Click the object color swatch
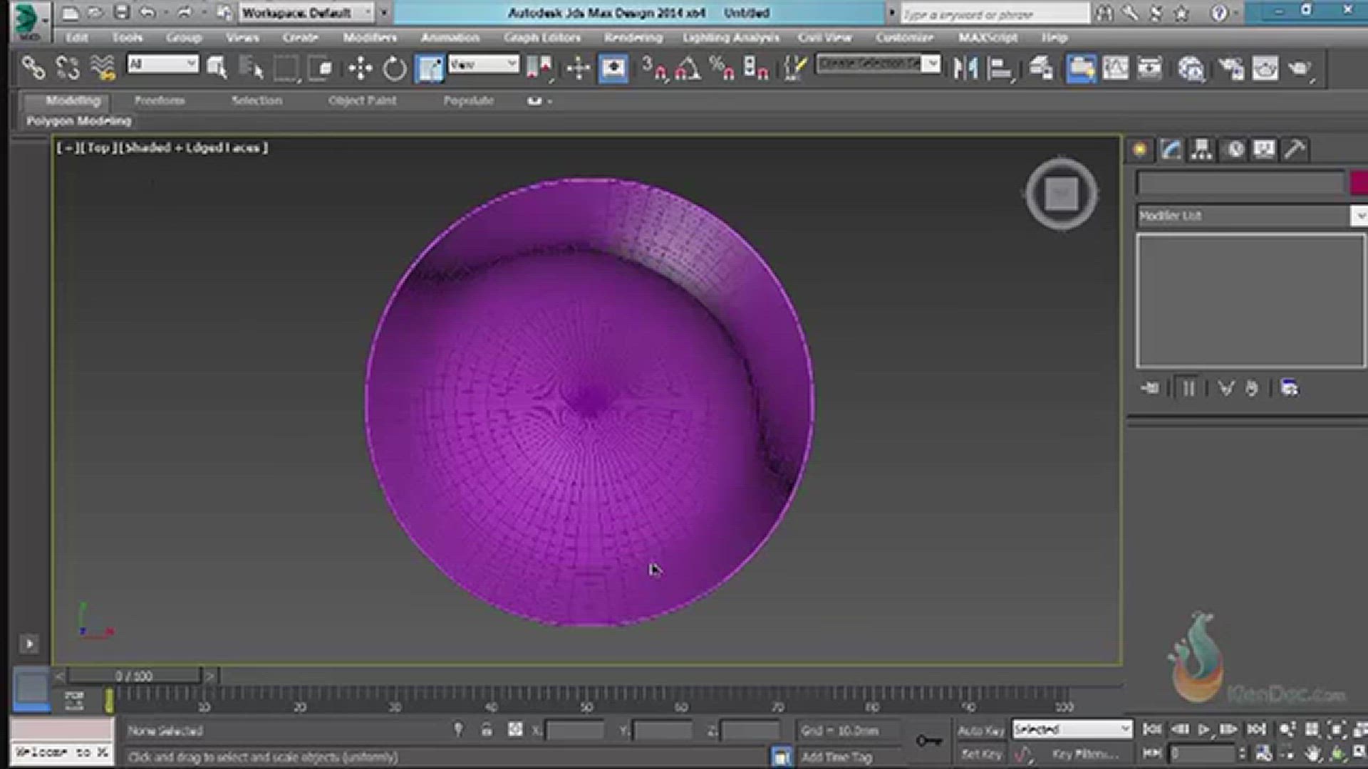 pos(1359,183)
